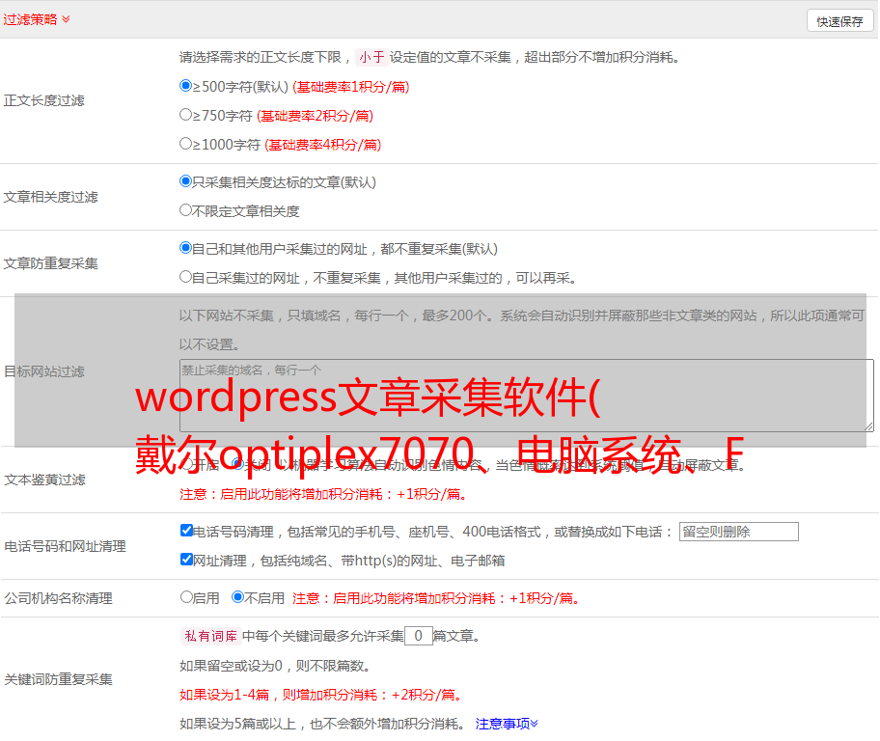Screen dimensions: 880x741
Task: Click the 文本鉴黄过滤 row label
Action: coord(45,480)
